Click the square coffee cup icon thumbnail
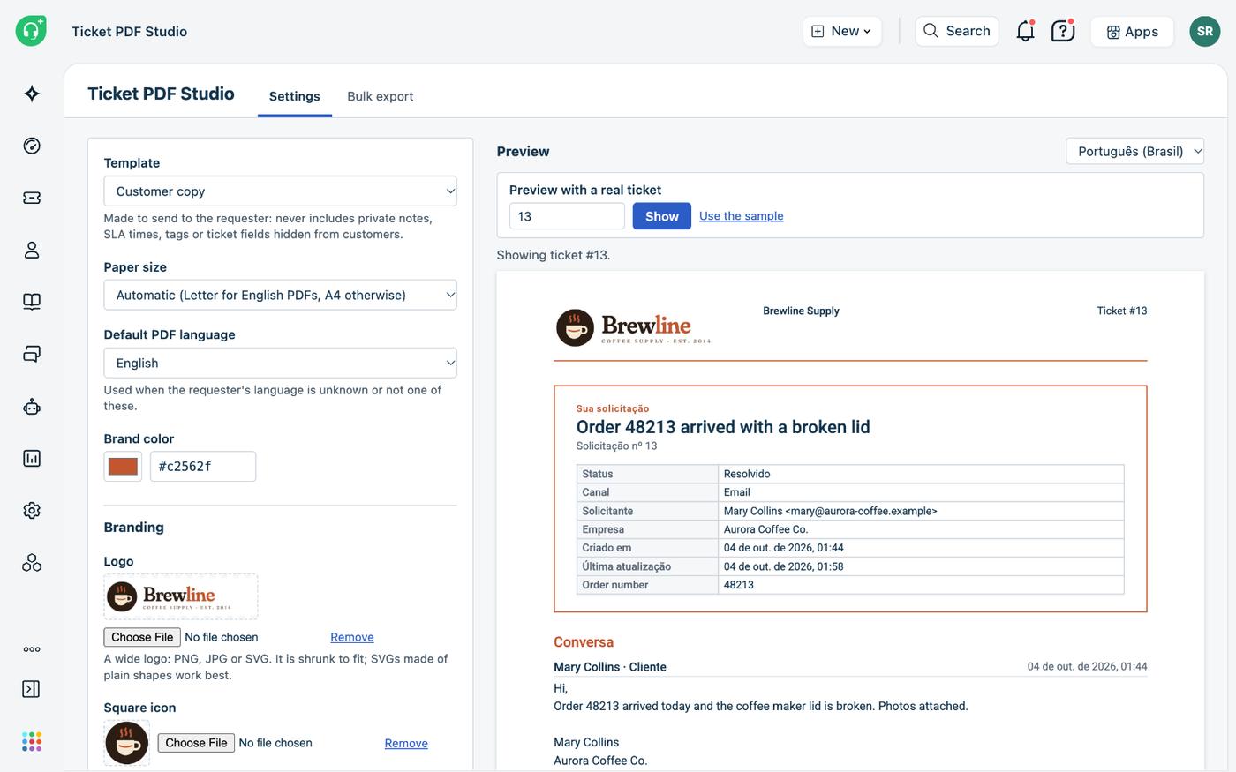Viewport: 1236px width, 772px height. coord(127,743)
